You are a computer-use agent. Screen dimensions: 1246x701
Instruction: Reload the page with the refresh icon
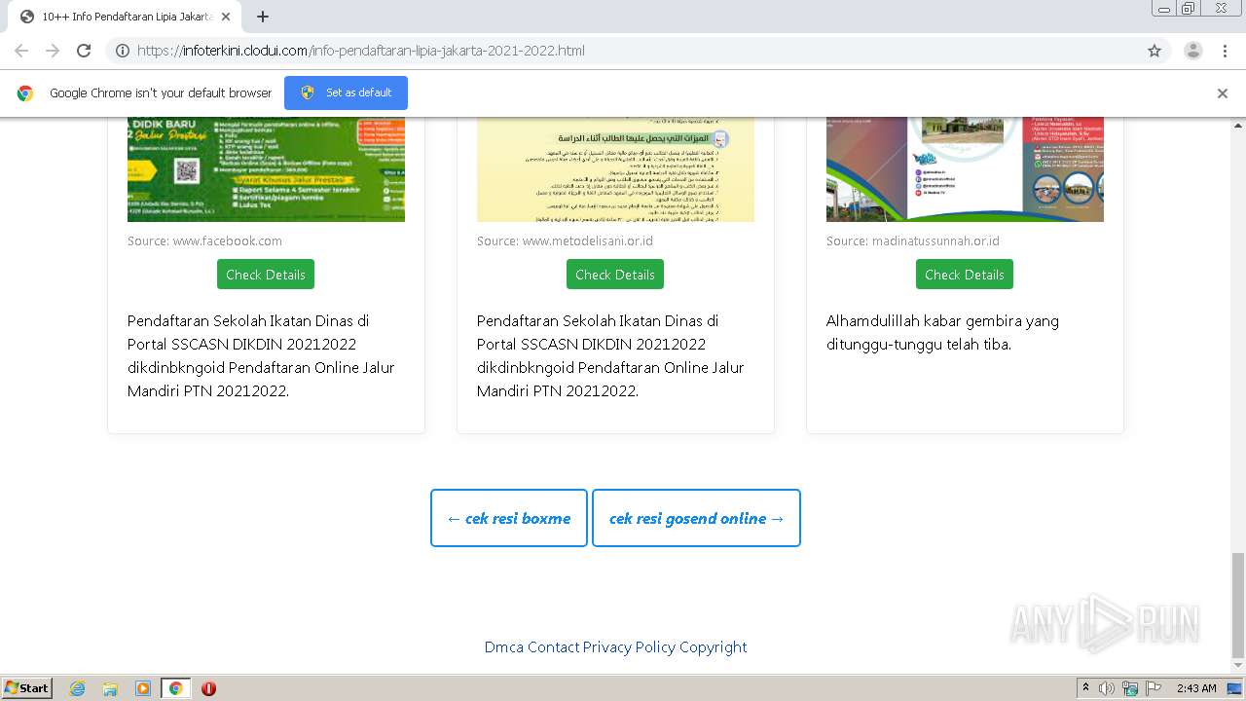tap(84, 51)
